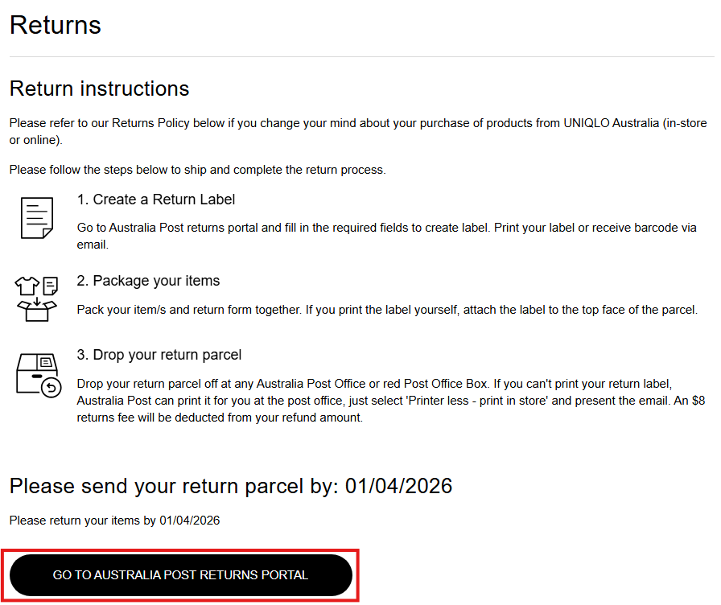The width and height of the screenshot is (721, 605).
Task: Select the "3. Drop your return parcel" heading
Action: click(x=159, y=355)
